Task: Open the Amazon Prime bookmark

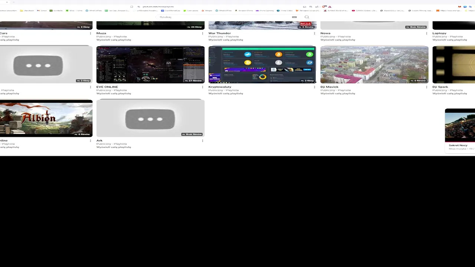Action: pos(244,10)
